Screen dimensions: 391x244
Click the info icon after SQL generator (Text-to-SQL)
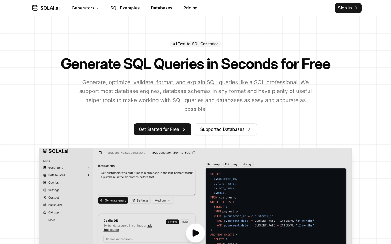click(x=194, y=152)
